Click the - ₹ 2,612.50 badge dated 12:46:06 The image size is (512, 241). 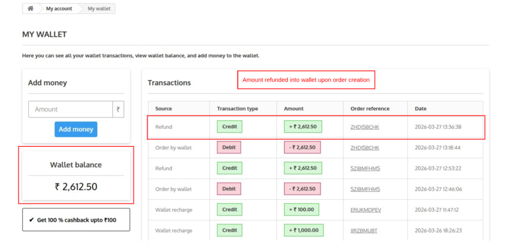pos(302,189)
